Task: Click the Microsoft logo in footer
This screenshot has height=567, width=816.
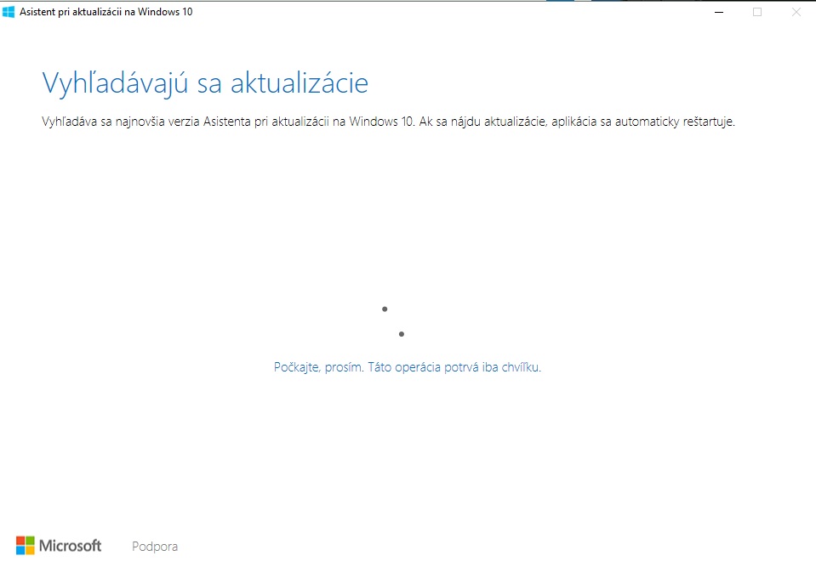Action: coord(59,546)
